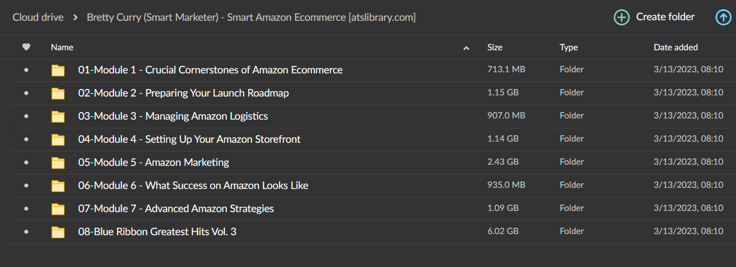Click the folder icon for 05-Module 5 Amazon Marketing
This screenshot has height=267, width=736.
tap(58, 163)
